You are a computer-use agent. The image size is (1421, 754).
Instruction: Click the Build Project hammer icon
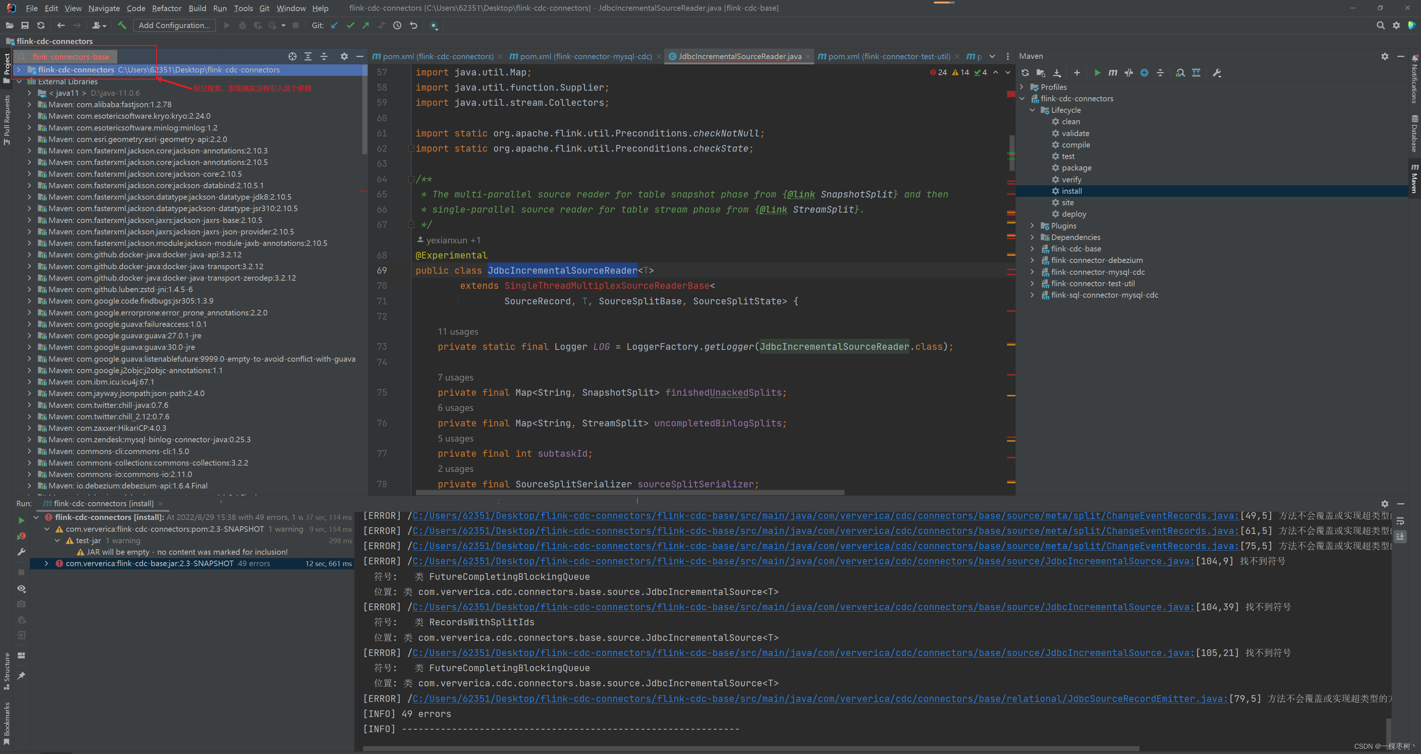[x=122, y=26]
